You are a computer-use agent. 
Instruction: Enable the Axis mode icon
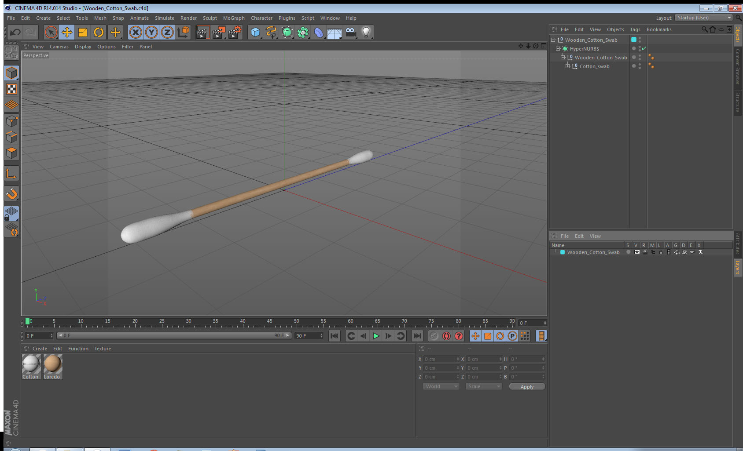11,174
